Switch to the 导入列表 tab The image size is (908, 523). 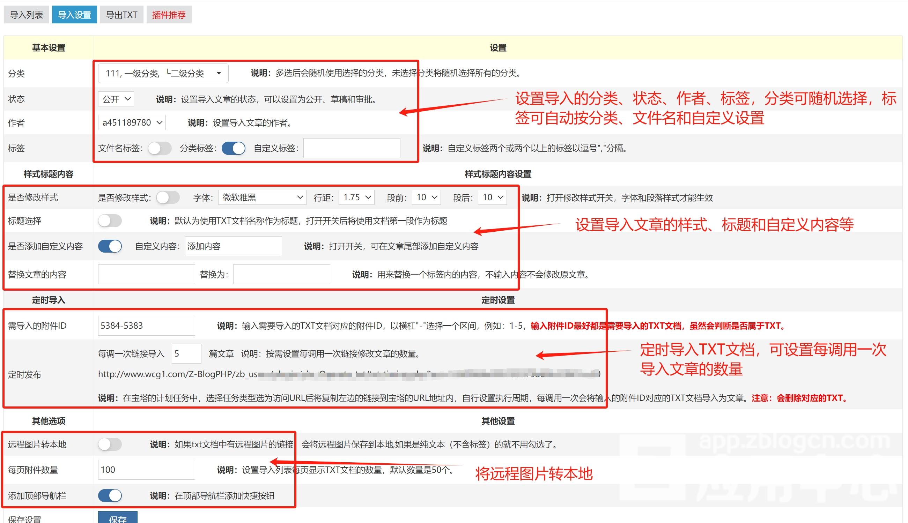26,15
